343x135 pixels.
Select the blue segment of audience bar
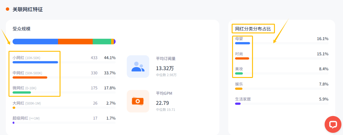35,42
